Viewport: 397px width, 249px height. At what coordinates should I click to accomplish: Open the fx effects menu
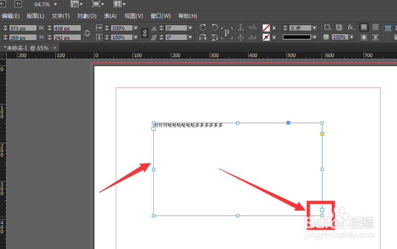(351, 27)
